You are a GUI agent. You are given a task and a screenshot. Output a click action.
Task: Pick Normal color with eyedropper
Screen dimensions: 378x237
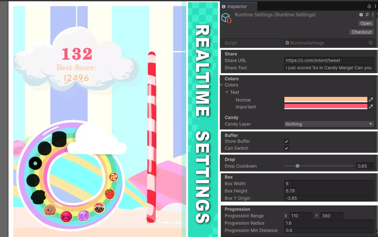tap(371, 99)
